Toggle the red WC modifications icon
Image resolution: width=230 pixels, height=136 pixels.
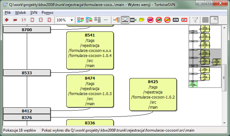pyautogui.click(x=184, y=20)
